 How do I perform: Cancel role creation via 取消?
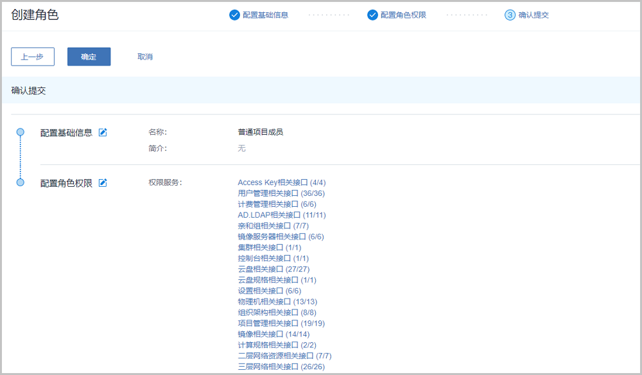pyautogui.click(x=145, y=57)
